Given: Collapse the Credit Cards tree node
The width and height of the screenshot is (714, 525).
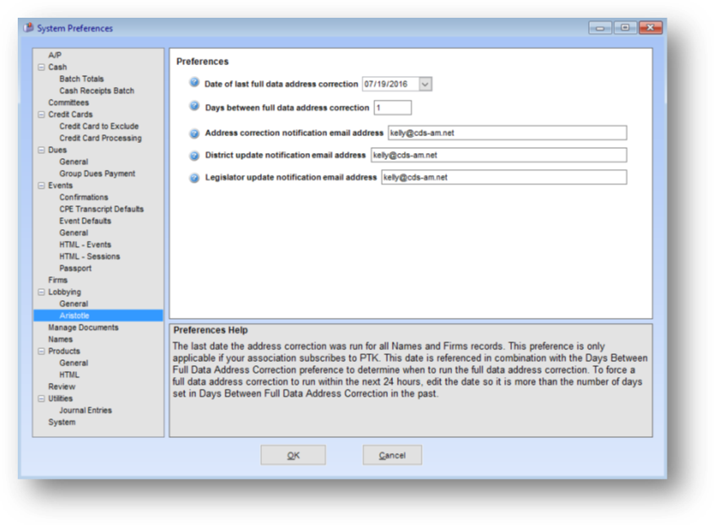Looking at the screenshot, I should tap(41, 114).
